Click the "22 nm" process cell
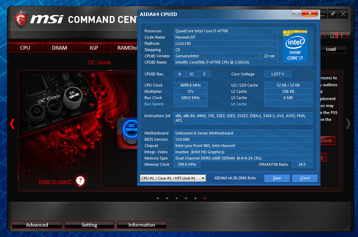 point(269,56)
